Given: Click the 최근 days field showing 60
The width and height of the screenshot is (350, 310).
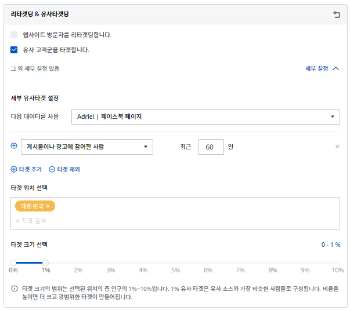Looking at the screenshot, I should click(210, 147).
